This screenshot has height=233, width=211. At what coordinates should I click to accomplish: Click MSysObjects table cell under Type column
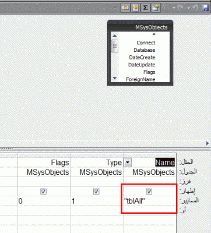[x=97, y=172]
